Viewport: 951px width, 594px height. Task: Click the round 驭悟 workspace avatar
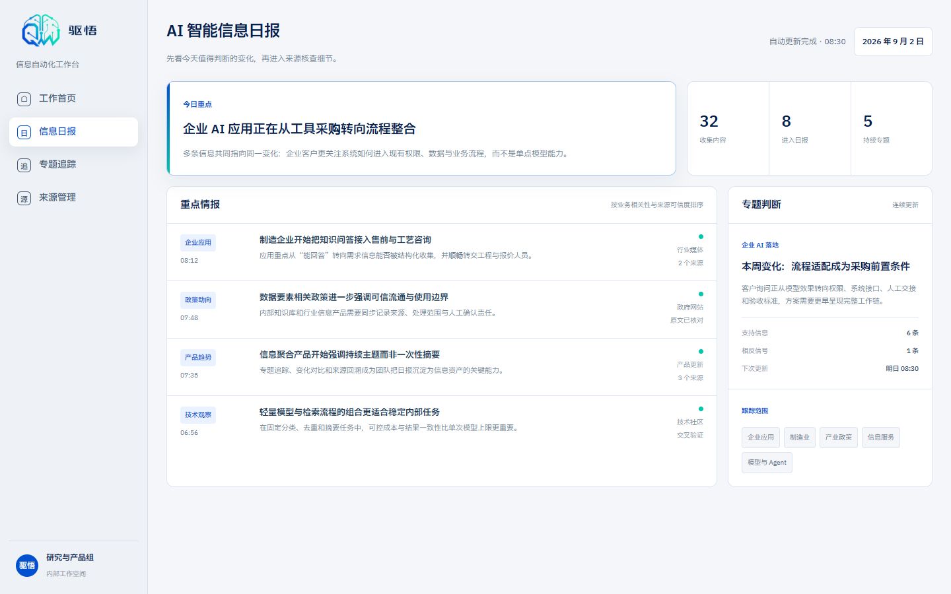point(27,566)
